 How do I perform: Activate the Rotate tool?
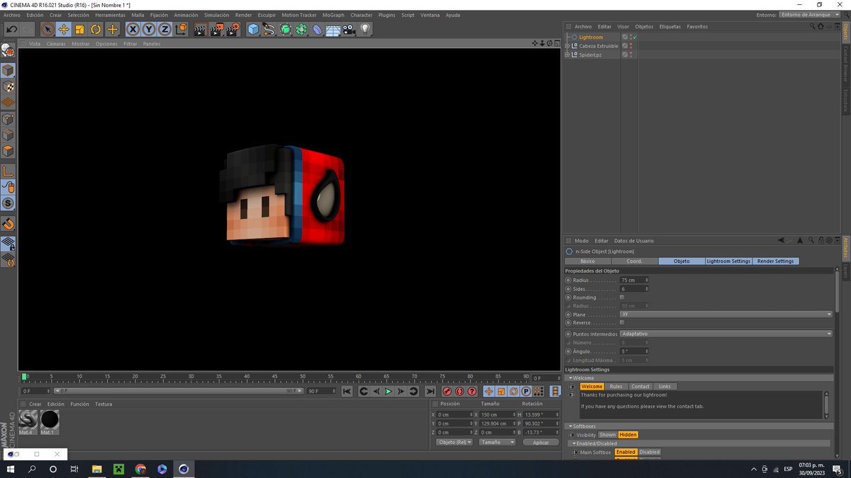[x=96, y=29]
